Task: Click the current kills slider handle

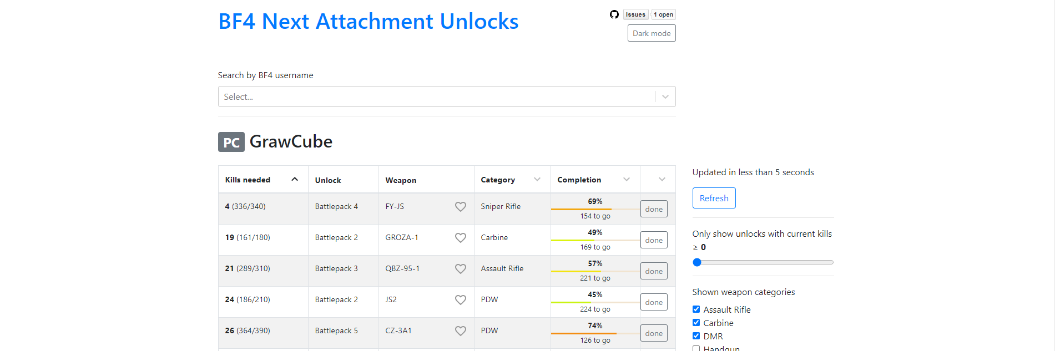Action: [x=697, y=262]
